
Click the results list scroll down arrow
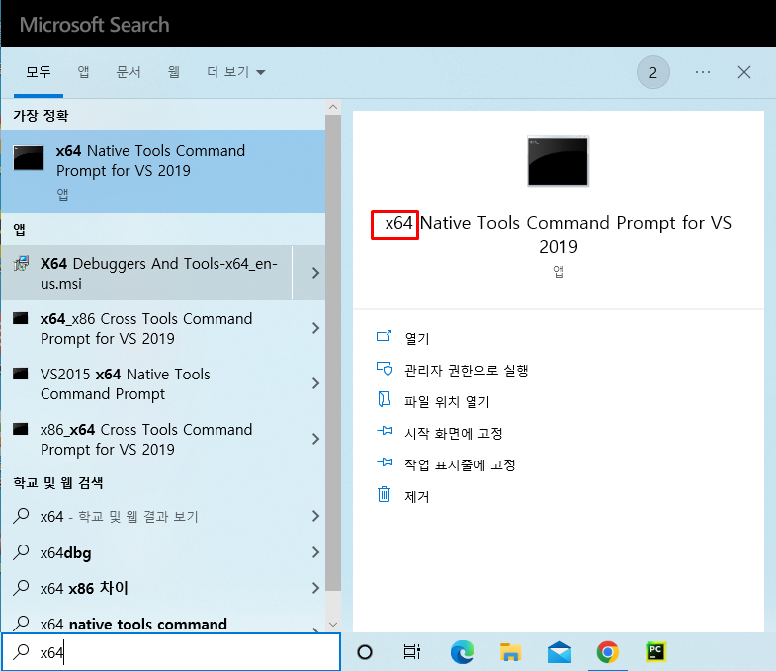point(333,625)
